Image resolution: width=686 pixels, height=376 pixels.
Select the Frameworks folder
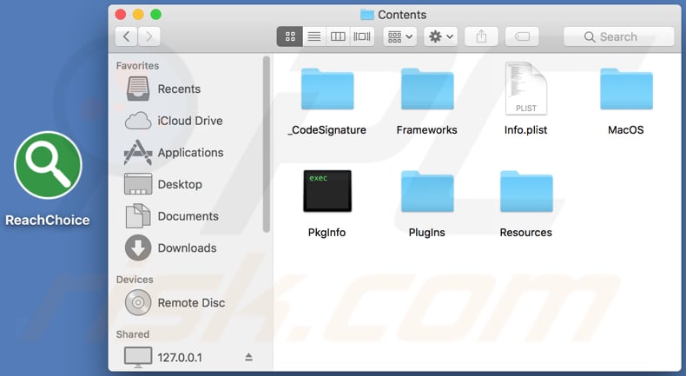427,89
